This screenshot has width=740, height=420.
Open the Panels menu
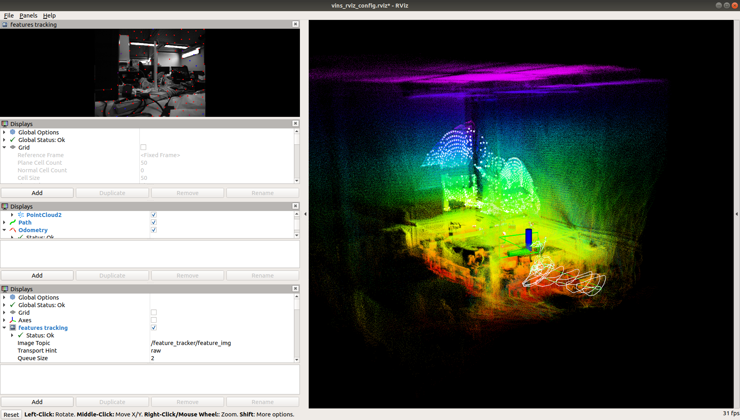(28, 16)
